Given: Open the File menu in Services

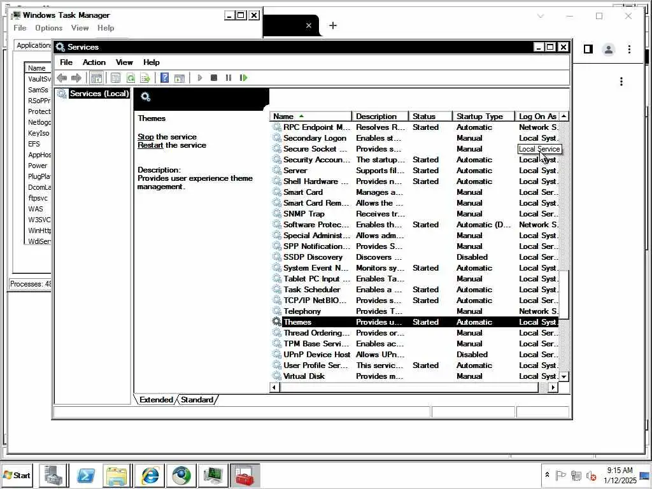Looking at the screenshot, I should (x=66, y=62).
